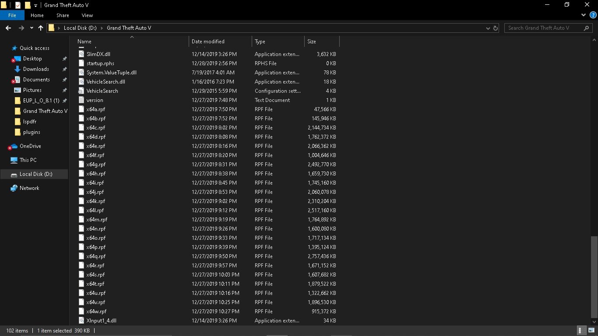Sort files by the Type column

pos(278,42)
